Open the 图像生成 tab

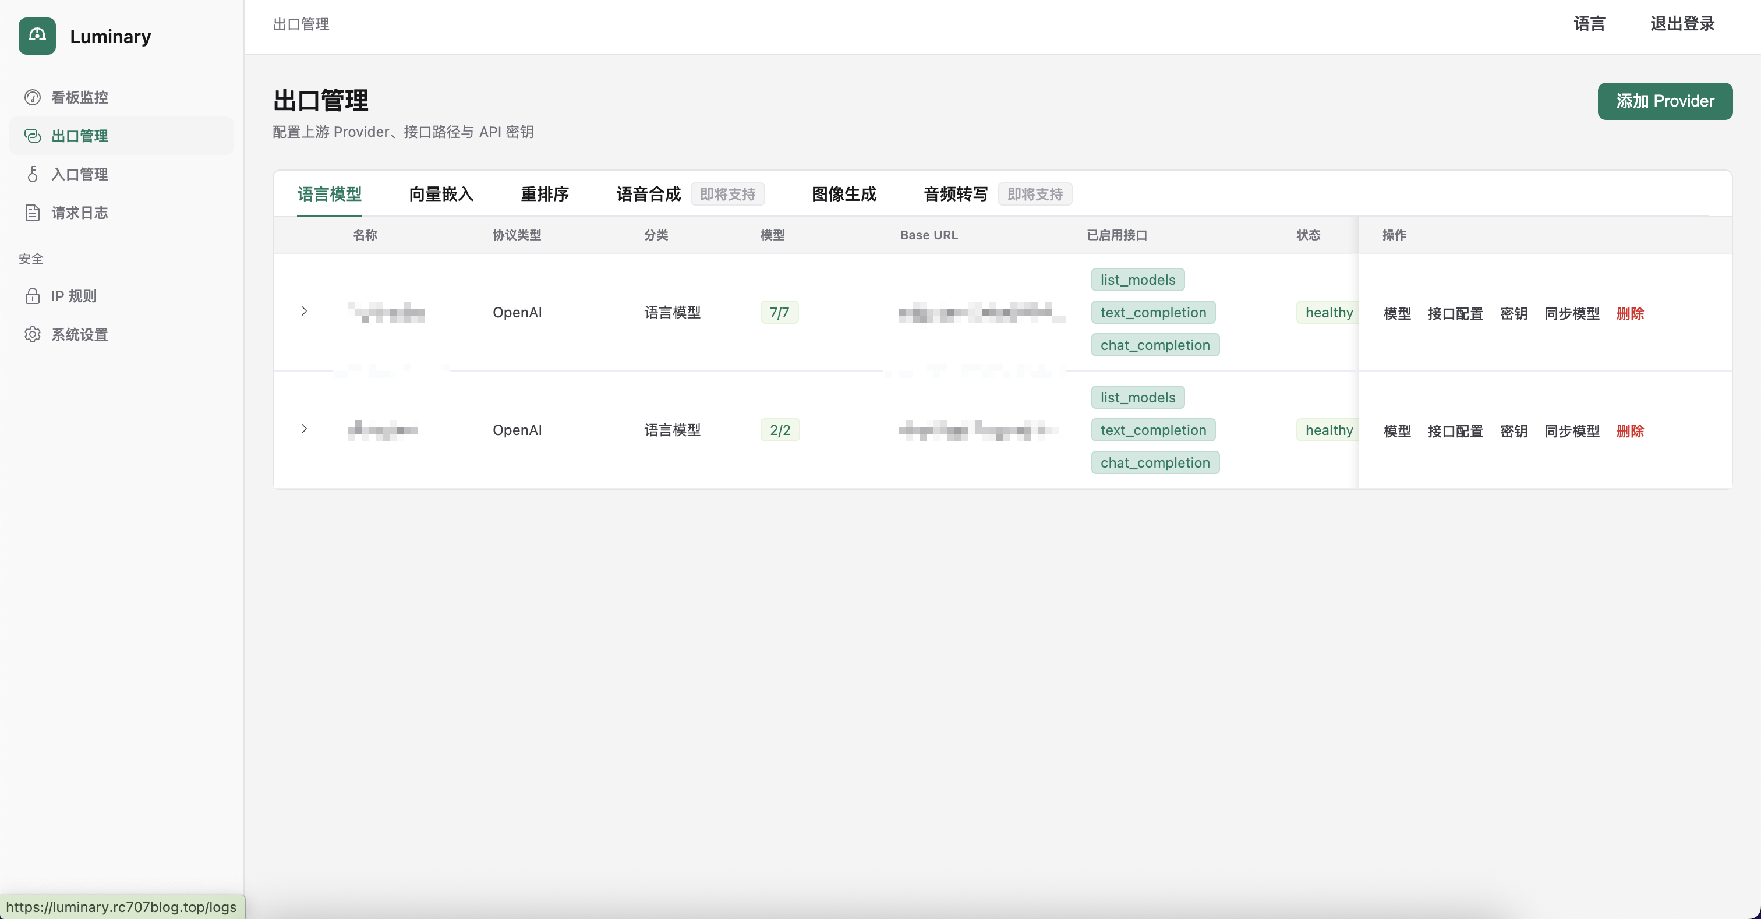(x=844, y=194)
